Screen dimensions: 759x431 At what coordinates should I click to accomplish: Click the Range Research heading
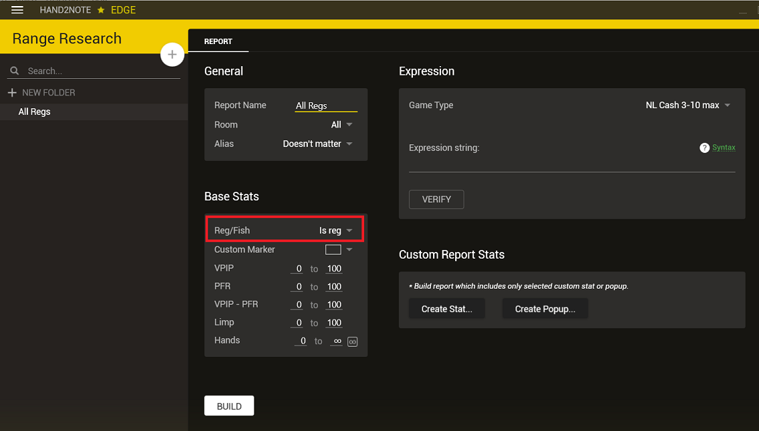click(x=67, y=38)
